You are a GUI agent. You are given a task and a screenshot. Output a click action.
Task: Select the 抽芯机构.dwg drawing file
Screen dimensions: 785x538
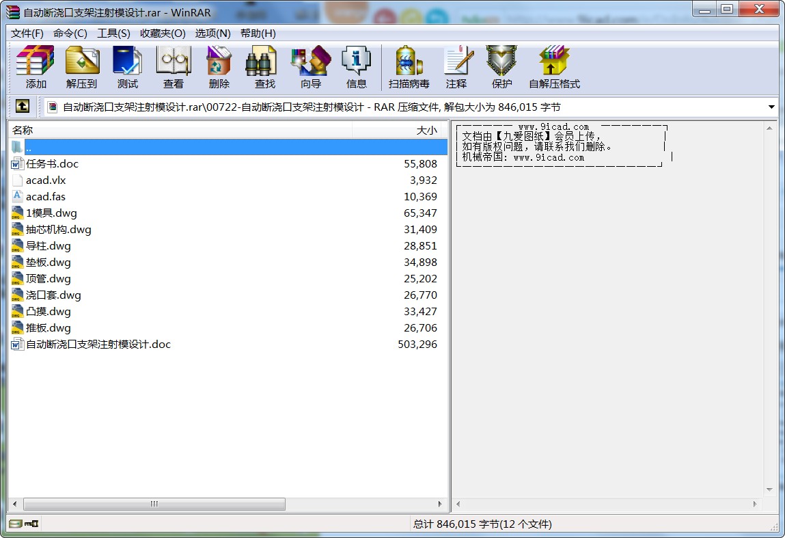coord(58,230)
